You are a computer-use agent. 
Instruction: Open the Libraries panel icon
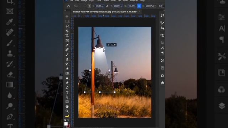click(x=162, y=68)
